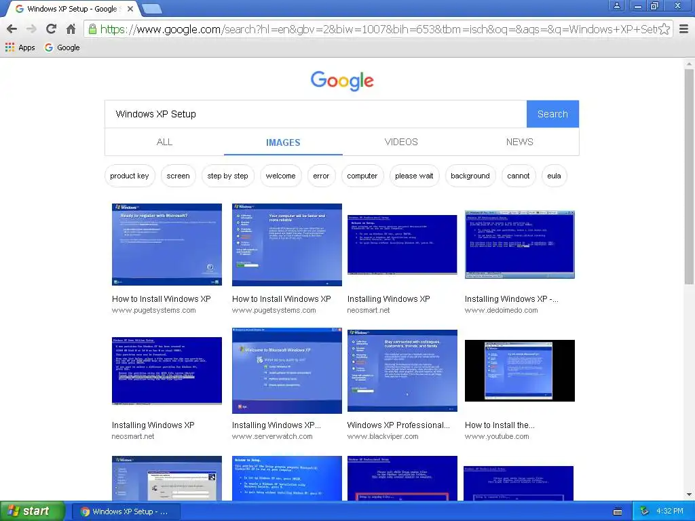Open a new tab button

[x=152, y=8]
